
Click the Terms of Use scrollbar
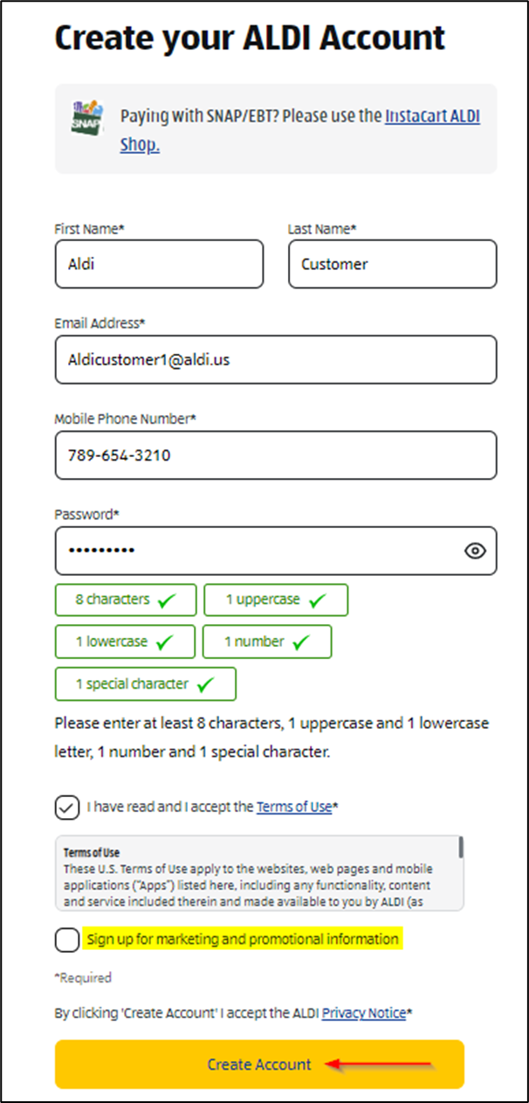click(460, 848)
